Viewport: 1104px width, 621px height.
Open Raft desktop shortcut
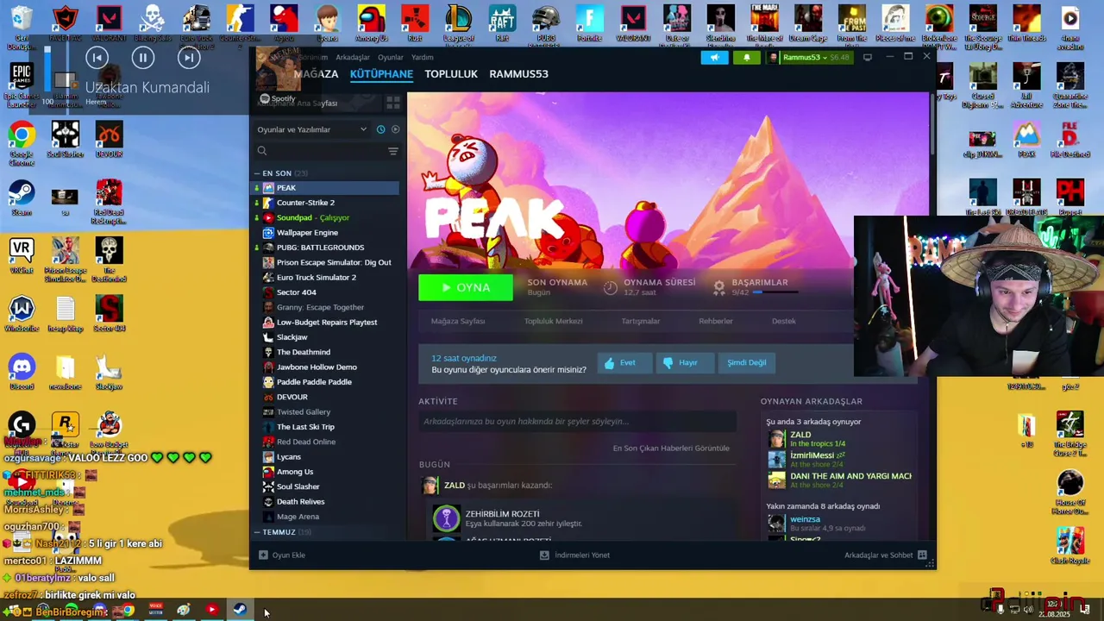pyautogui.click(x=502, y=23)
